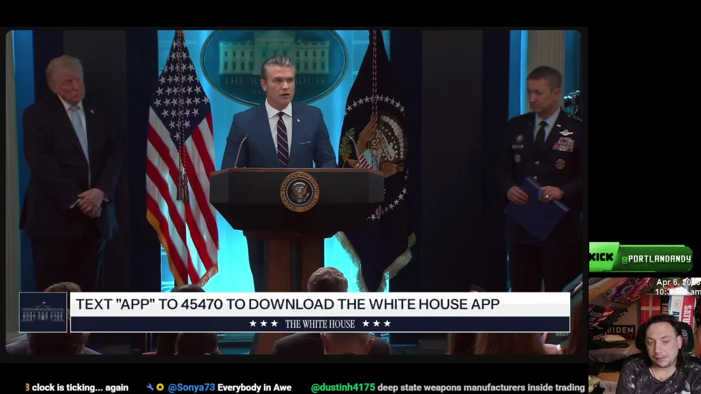The width and height of the screenshot is (701, 394).
Task: Select the @Sonya73 username in the chat ticker
Action: 191,387
